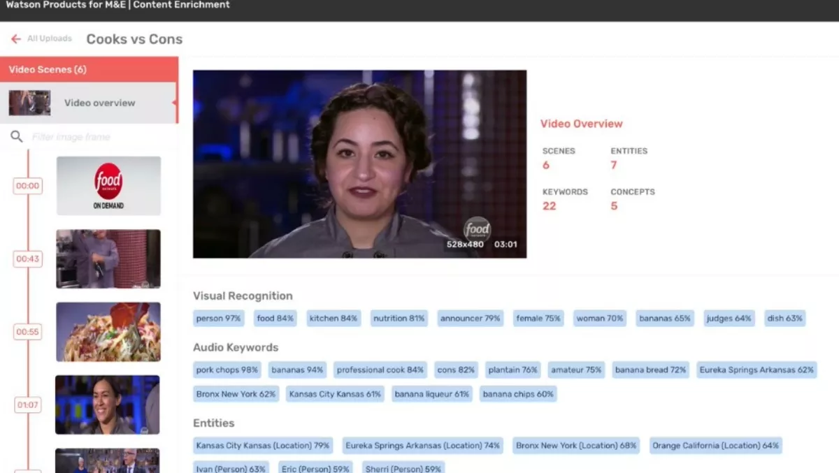Select Bronx New York (Location) 68% entity
The image size is (839, 473).
(576, 446)
